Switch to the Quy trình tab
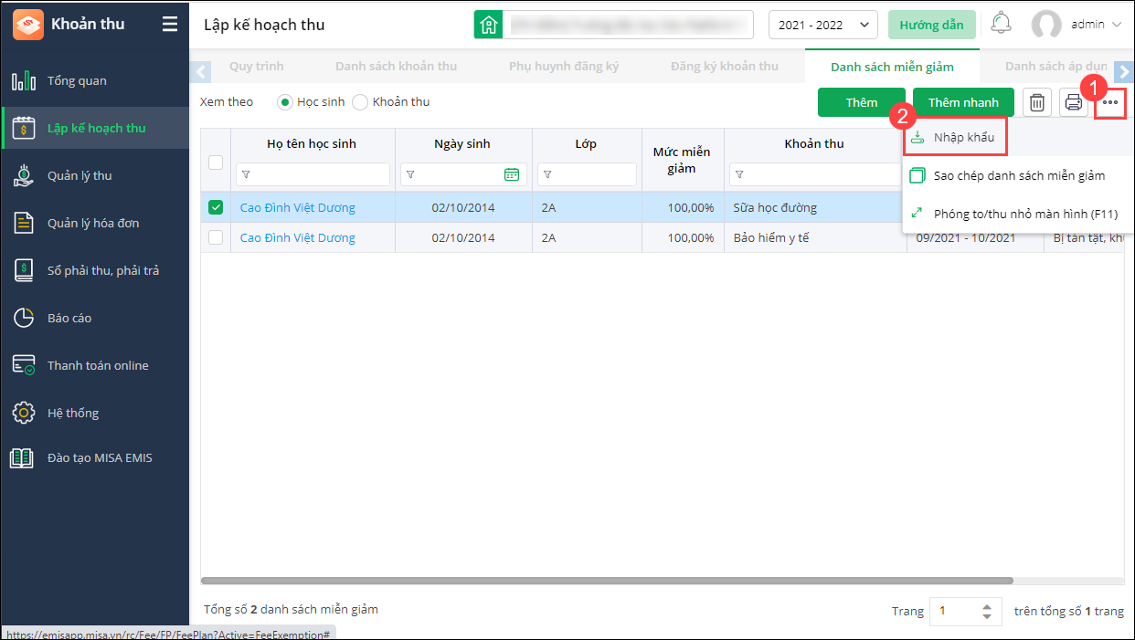The image size is (1135, 640). [x=257, y=67]
